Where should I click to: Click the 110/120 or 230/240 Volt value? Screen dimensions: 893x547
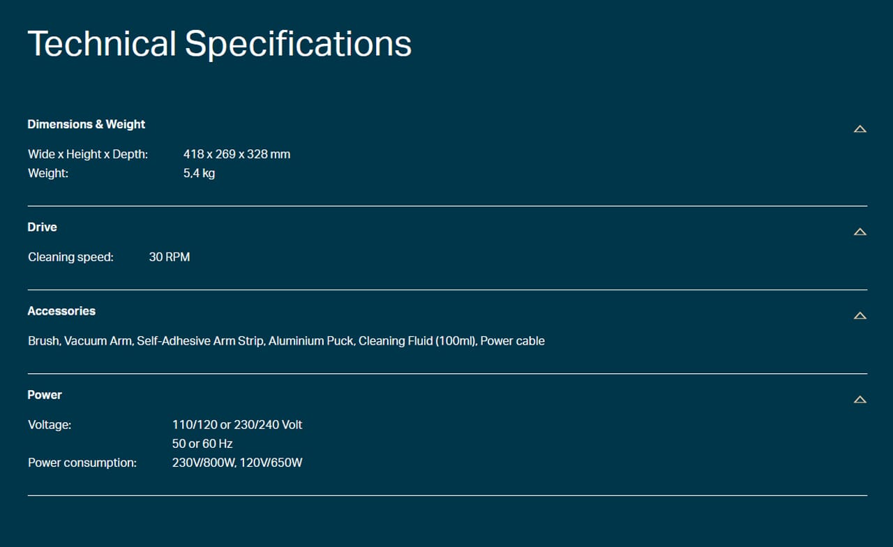pyautogui.click(x=237, y=425)
